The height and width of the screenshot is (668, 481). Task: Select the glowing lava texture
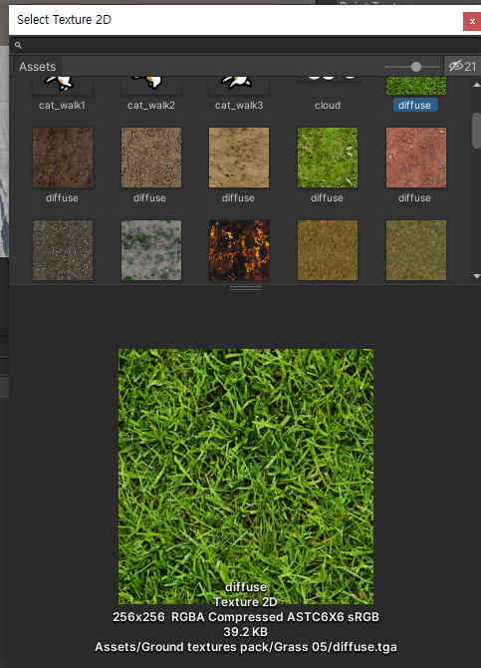tap(239, 250)
